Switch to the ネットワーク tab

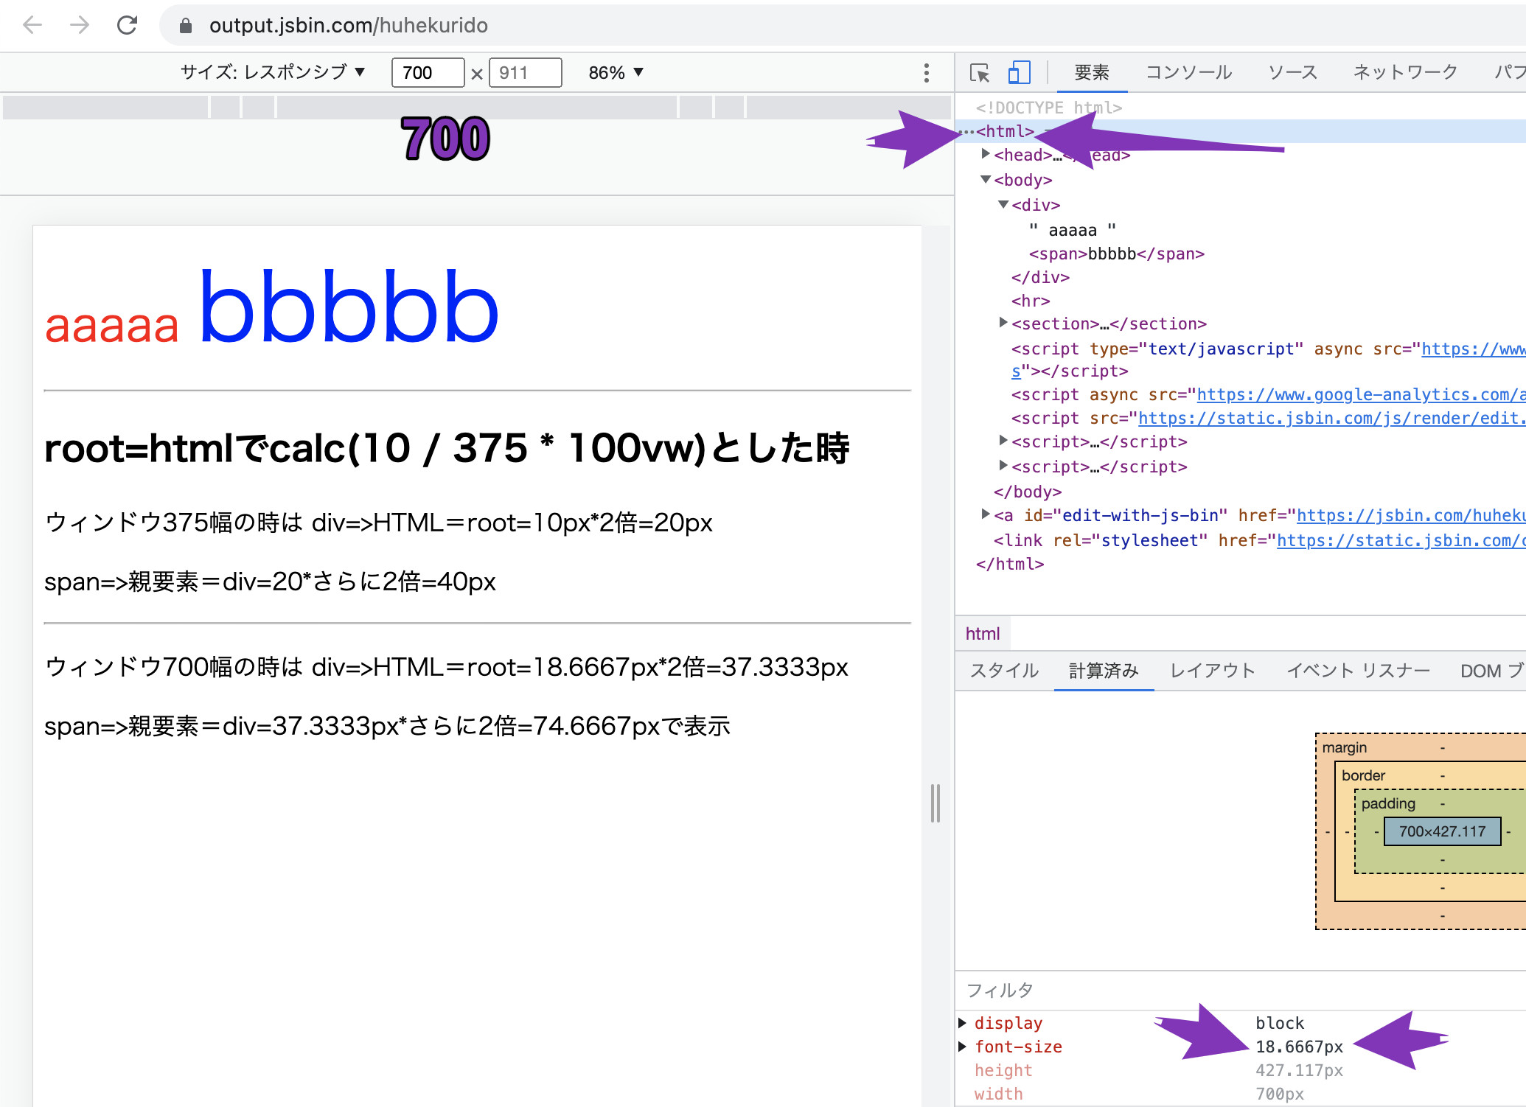(x=1405, y=72)
